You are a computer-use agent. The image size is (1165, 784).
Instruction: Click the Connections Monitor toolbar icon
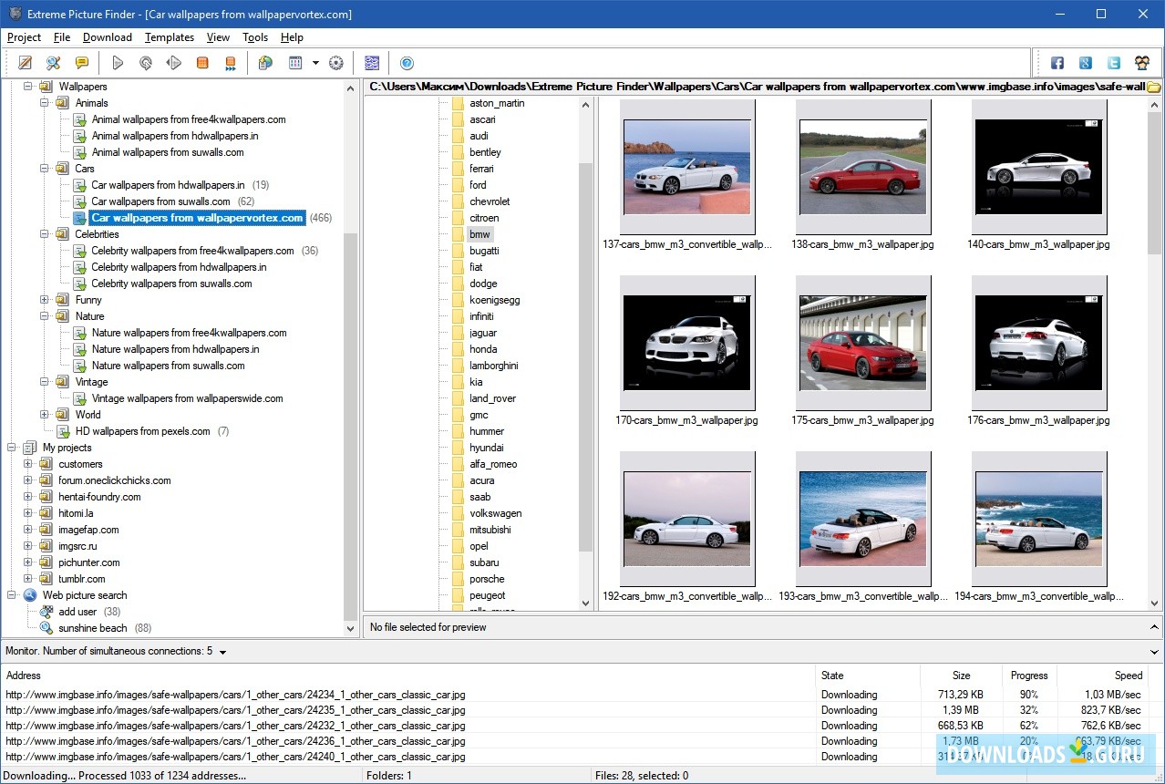(372, 62)
